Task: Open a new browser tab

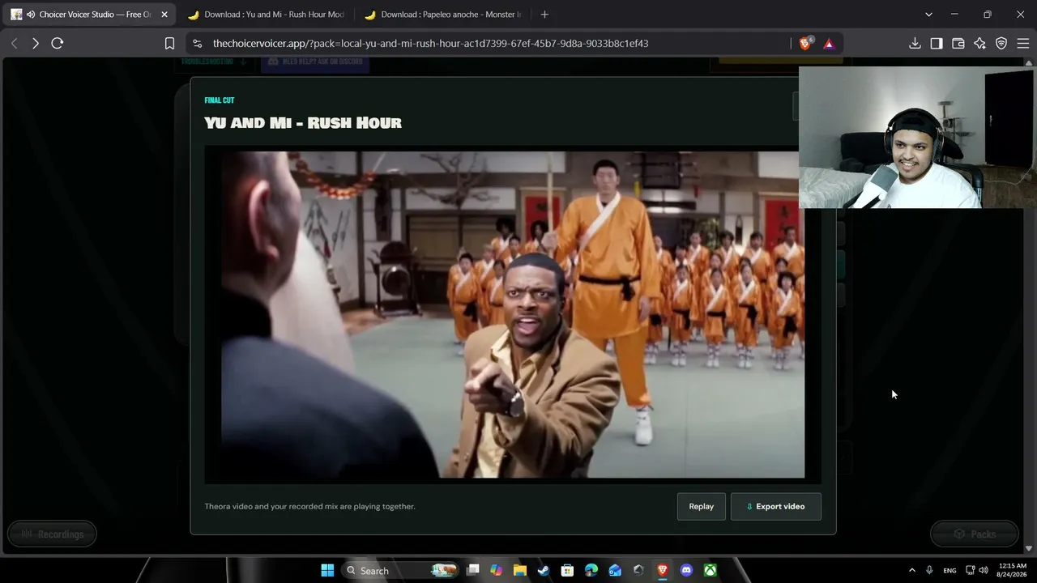Action: [x=544, y=15]
